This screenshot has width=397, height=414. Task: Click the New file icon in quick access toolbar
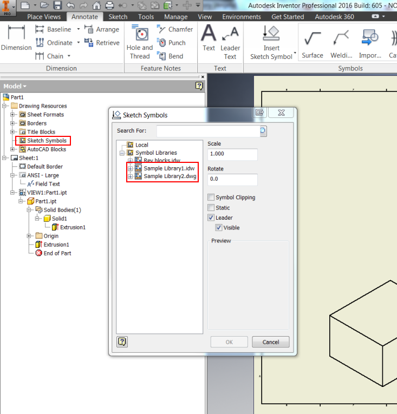[25, 5]
